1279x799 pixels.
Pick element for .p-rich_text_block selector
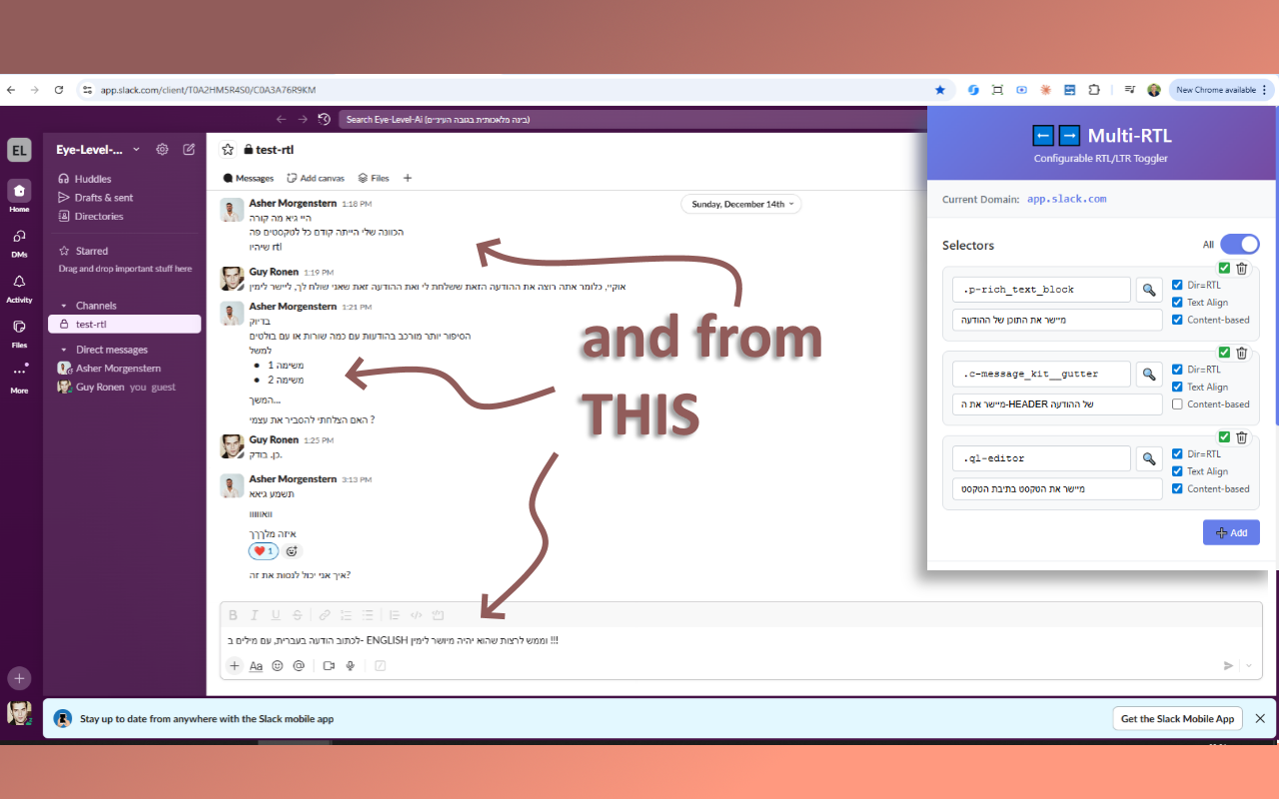(1149, 290)
